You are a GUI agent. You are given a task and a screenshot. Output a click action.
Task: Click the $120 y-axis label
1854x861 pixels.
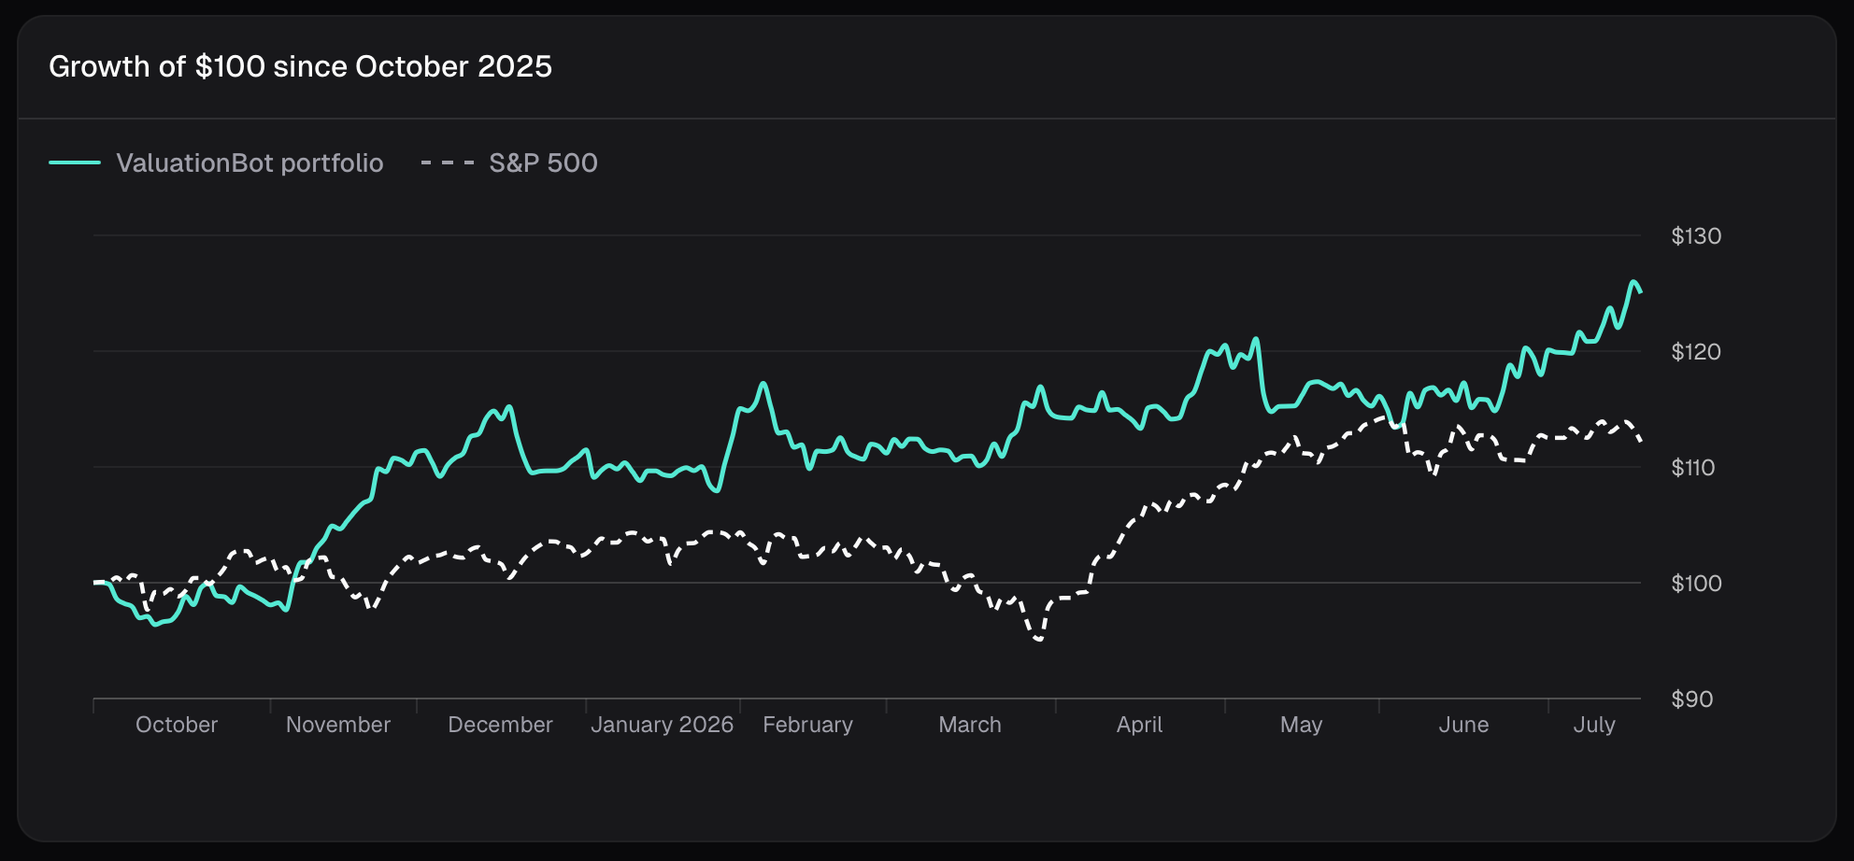(x=1696, y=352)
